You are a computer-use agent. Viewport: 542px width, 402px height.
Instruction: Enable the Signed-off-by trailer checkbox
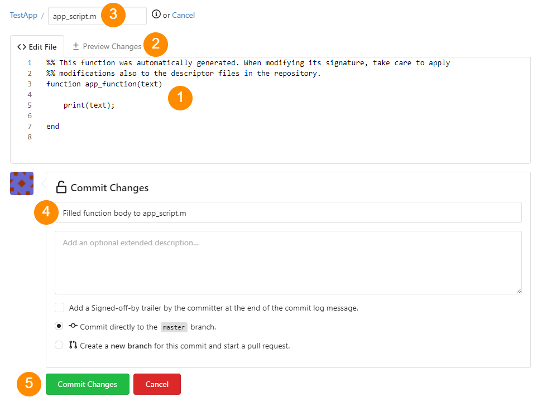pyautogui.click(x=59, y=308)
